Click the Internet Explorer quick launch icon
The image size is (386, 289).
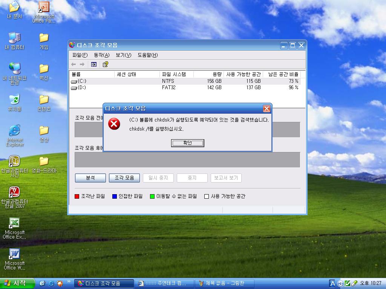51,283
